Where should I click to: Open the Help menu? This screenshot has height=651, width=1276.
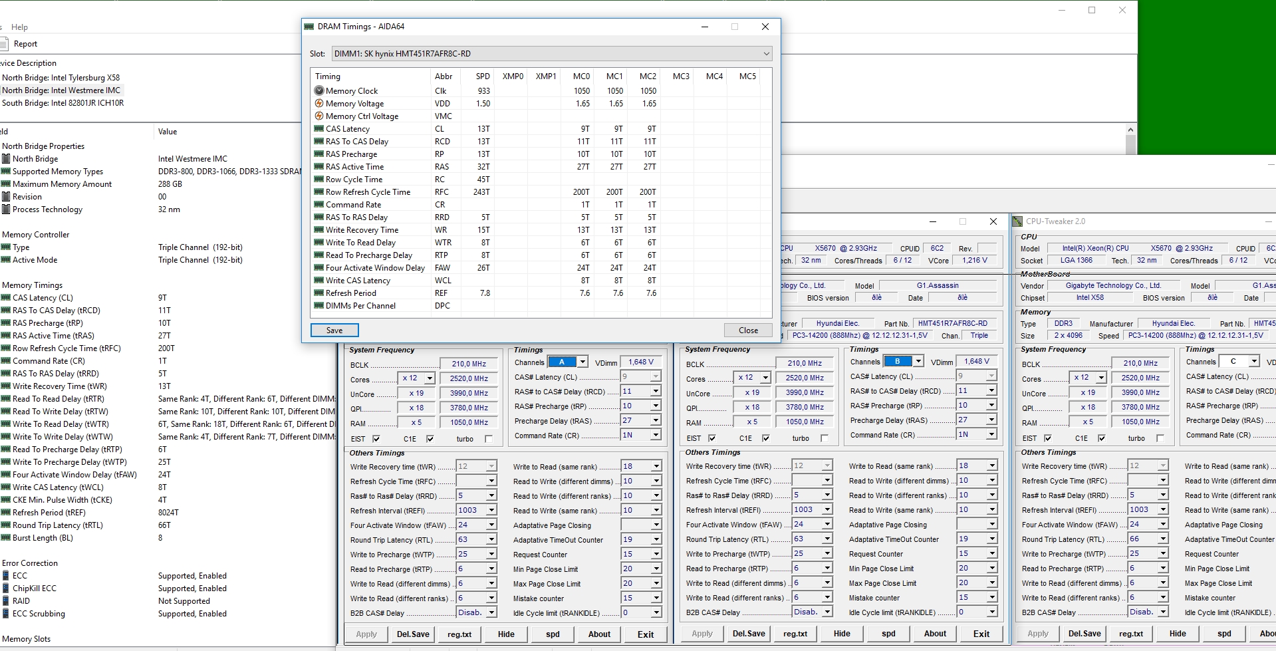click(19, 27)
